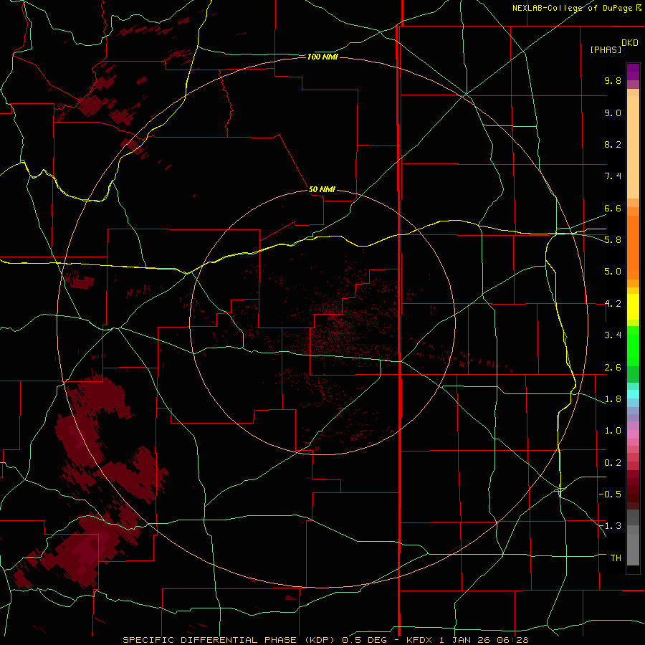645x645 pixels.
Task: Click the 8.2 legend value
Action: [x=613, y=144]
